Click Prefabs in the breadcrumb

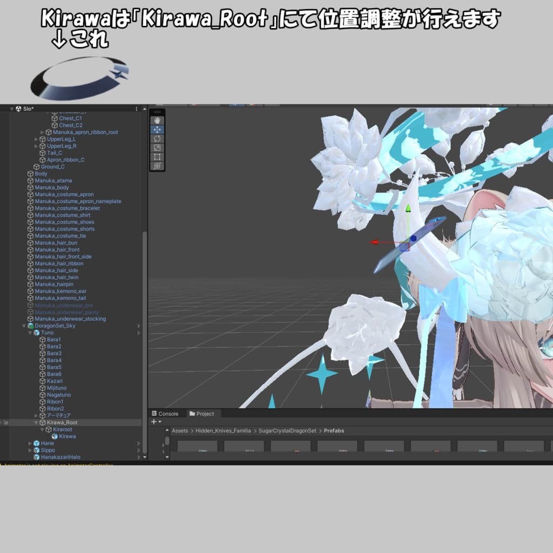click(334, 430)
